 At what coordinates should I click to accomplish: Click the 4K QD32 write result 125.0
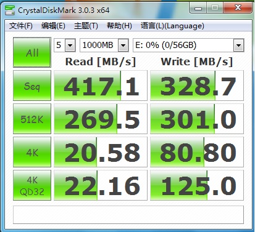[197, 185]
